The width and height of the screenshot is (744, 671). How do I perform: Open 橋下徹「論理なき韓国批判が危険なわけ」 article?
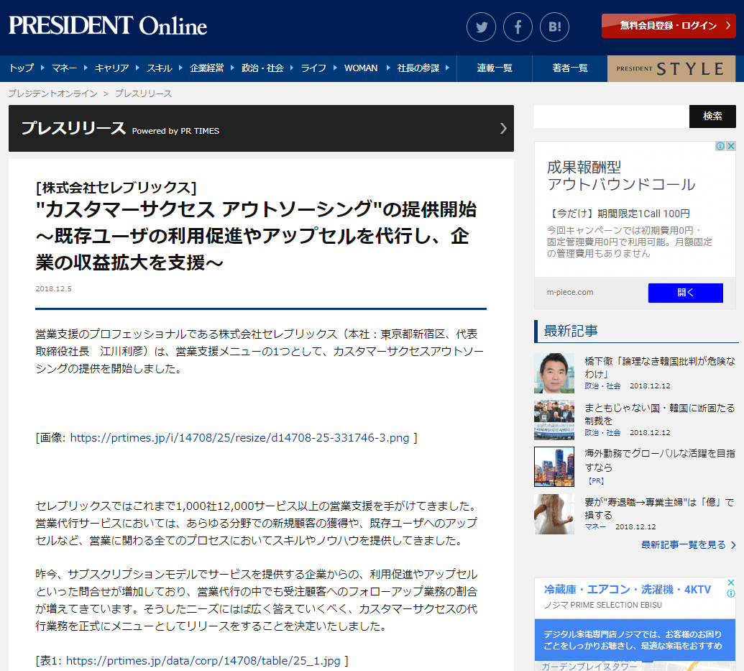[x=660, y=367]
